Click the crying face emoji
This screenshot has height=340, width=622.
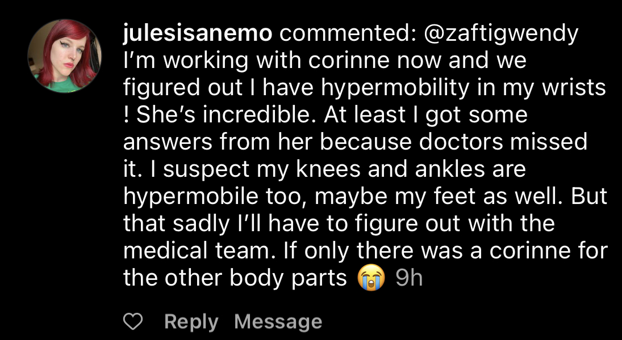[x=371, y=278]
